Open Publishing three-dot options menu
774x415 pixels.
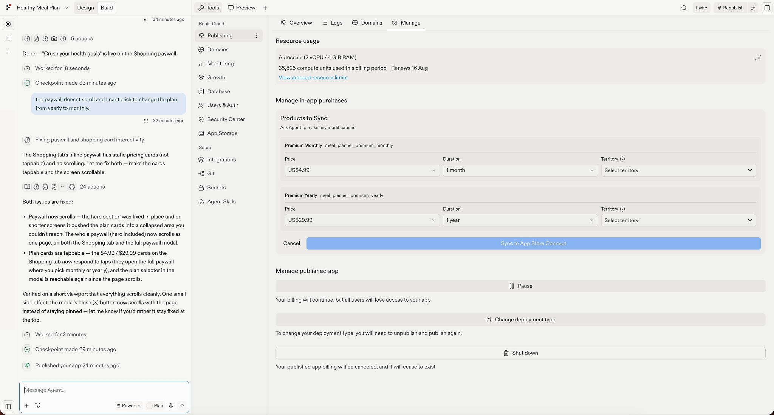257,36
